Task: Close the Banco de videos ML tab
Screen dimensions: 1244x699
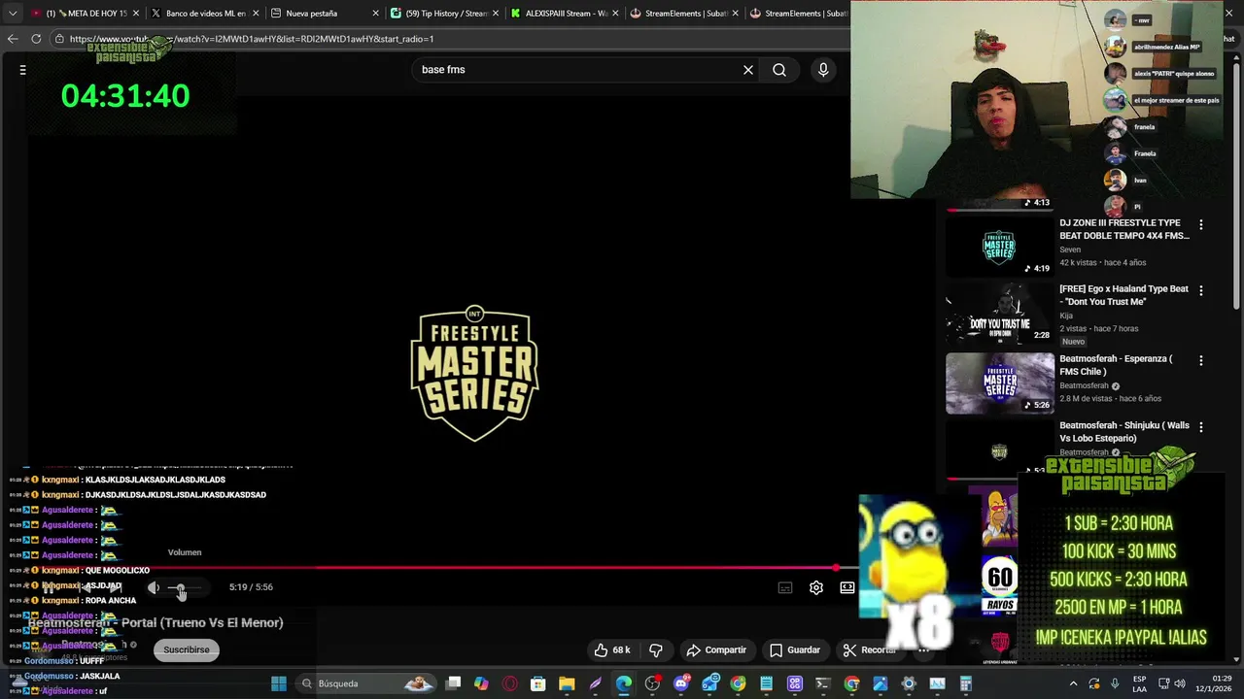Action: tap(255, 14)
